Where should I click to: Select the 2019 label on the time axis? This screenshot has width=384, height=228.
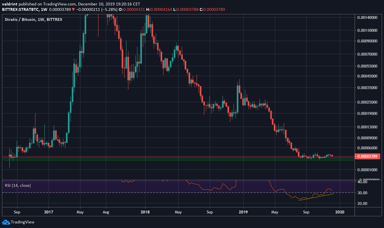click(243, 212)
